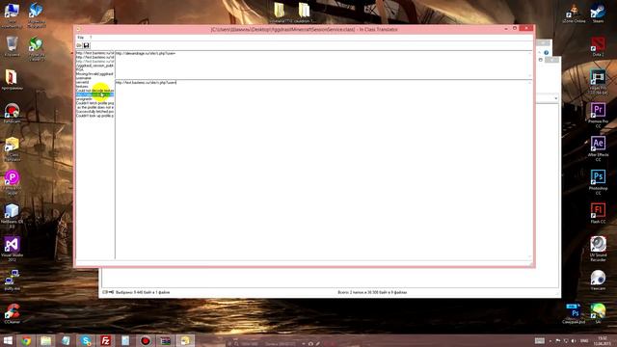Viewport: 617px width, 347px height.
Task: Click the taskbar clock
Action: (602, 340)
